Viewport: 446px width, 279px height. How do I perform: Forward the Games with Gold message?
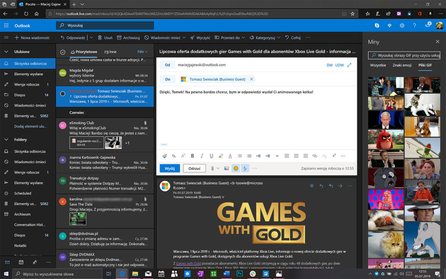340,186
